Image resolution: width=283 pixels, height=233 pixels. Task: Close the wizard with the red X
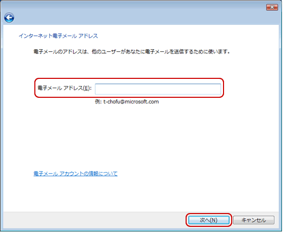(x=272, y=7)
